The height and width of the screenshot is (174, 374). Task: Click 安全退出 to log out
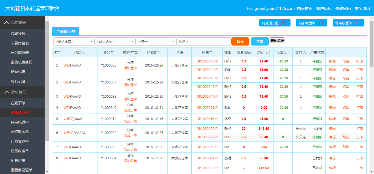(x=362, y=8)
